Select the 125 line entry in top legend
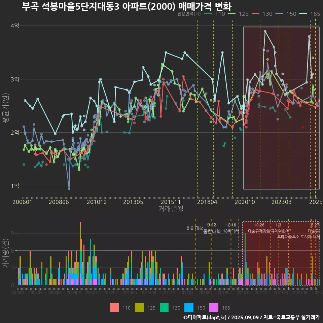This screenshot has width=323, height=323. point(238,14)
